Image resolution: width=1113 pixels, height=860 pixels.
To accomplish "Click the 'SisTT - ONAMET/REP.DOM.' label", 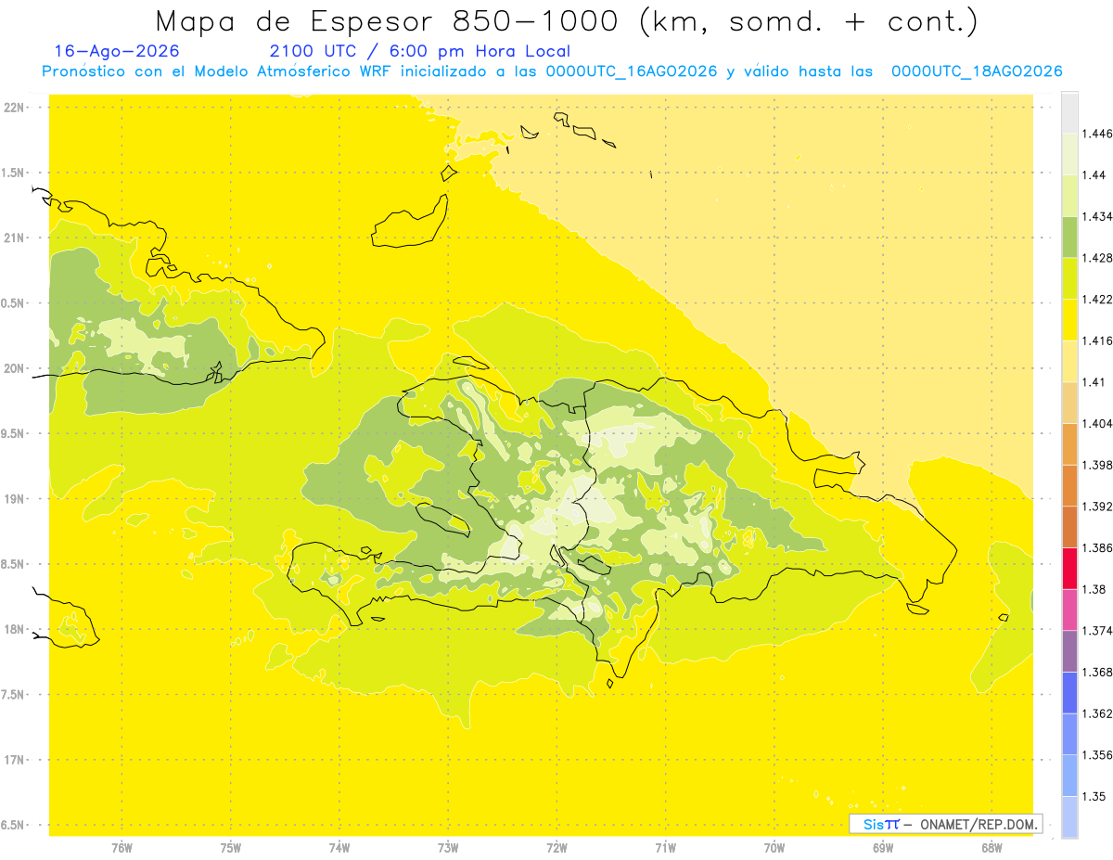I will pos(946,824).
